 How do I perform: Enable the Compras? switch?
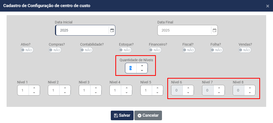pos(55,50)
